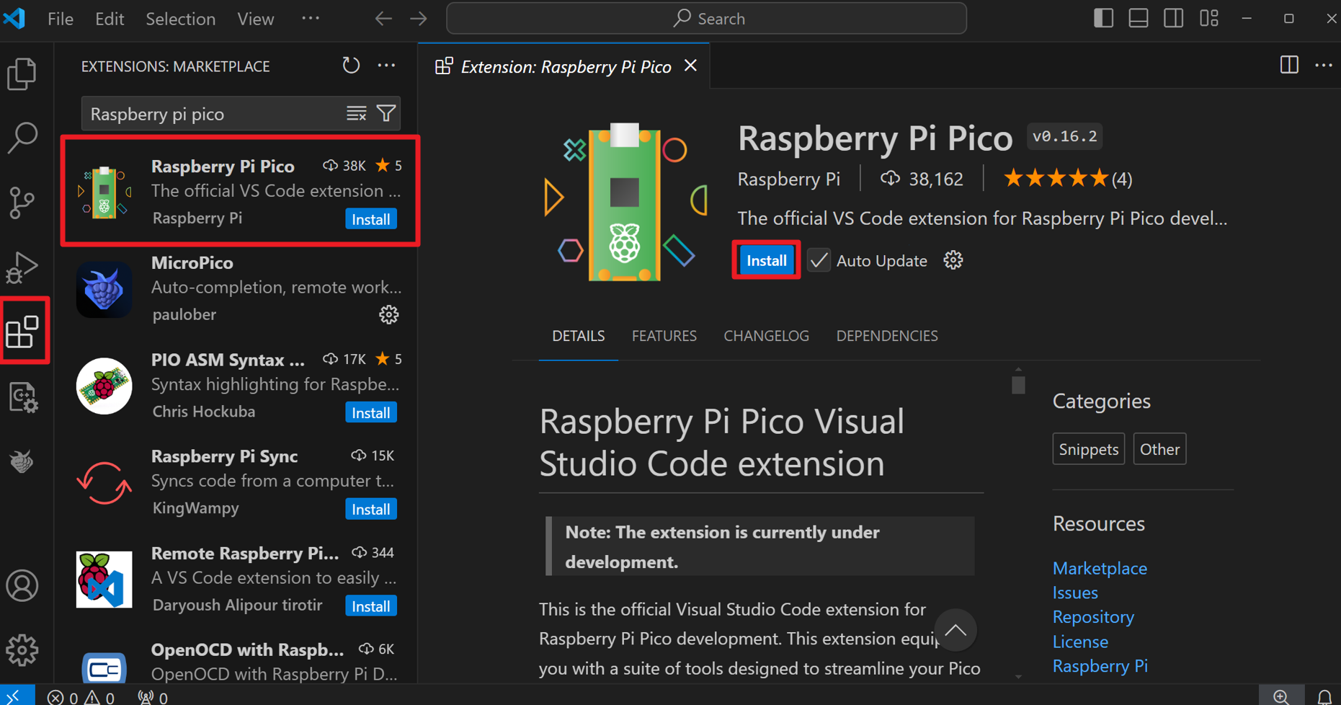
Task: Install PIO ASM Syntax extension
Action: 370,412
